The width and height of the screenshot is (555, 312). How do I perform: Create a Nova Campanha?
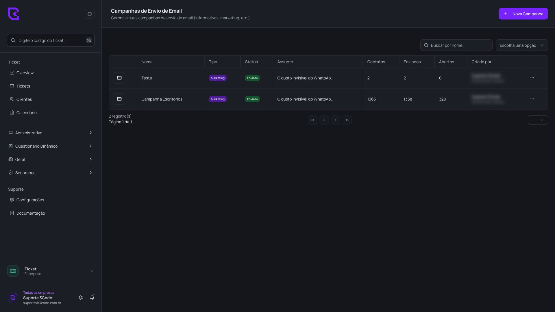523,14
